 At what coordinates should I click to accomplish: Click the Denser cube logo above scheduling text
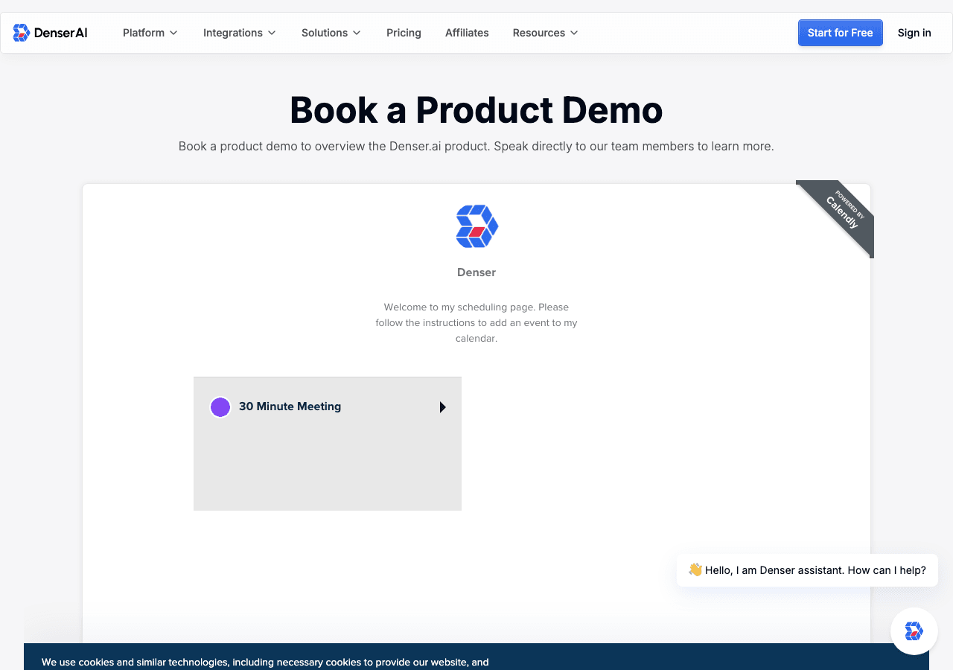click(x=476, y=226)
